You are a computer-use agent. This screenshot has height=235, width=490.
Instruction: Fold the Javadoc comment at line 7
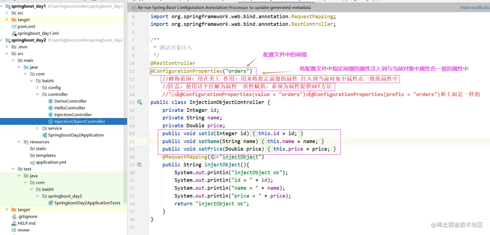148,40
